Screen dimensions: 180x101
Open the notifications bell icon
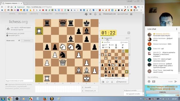pyautogui.click(x=95, y=14)
